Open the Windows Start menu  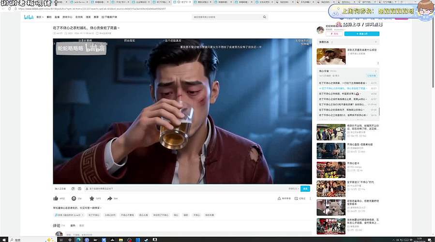tap(4, 240)
